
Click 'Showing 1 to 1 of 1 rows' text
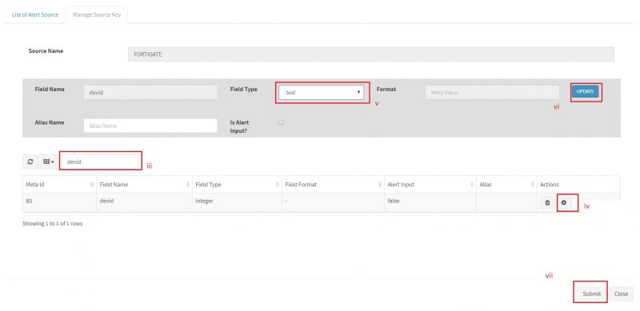pos(53,224)
